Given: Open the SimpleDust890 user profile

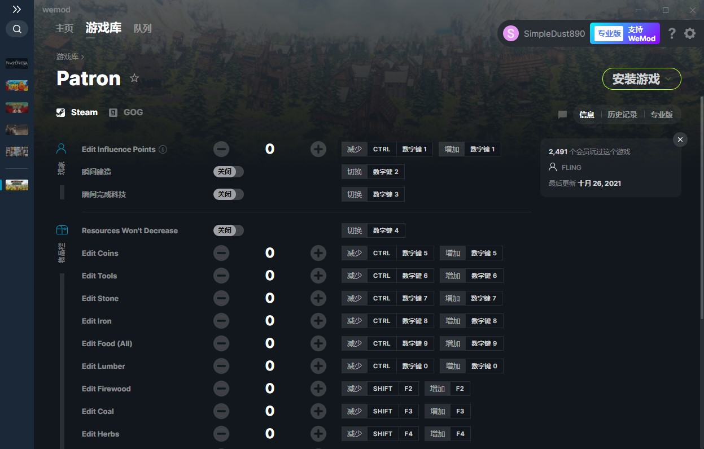Looking at the screenshot, I should point(544,33).
